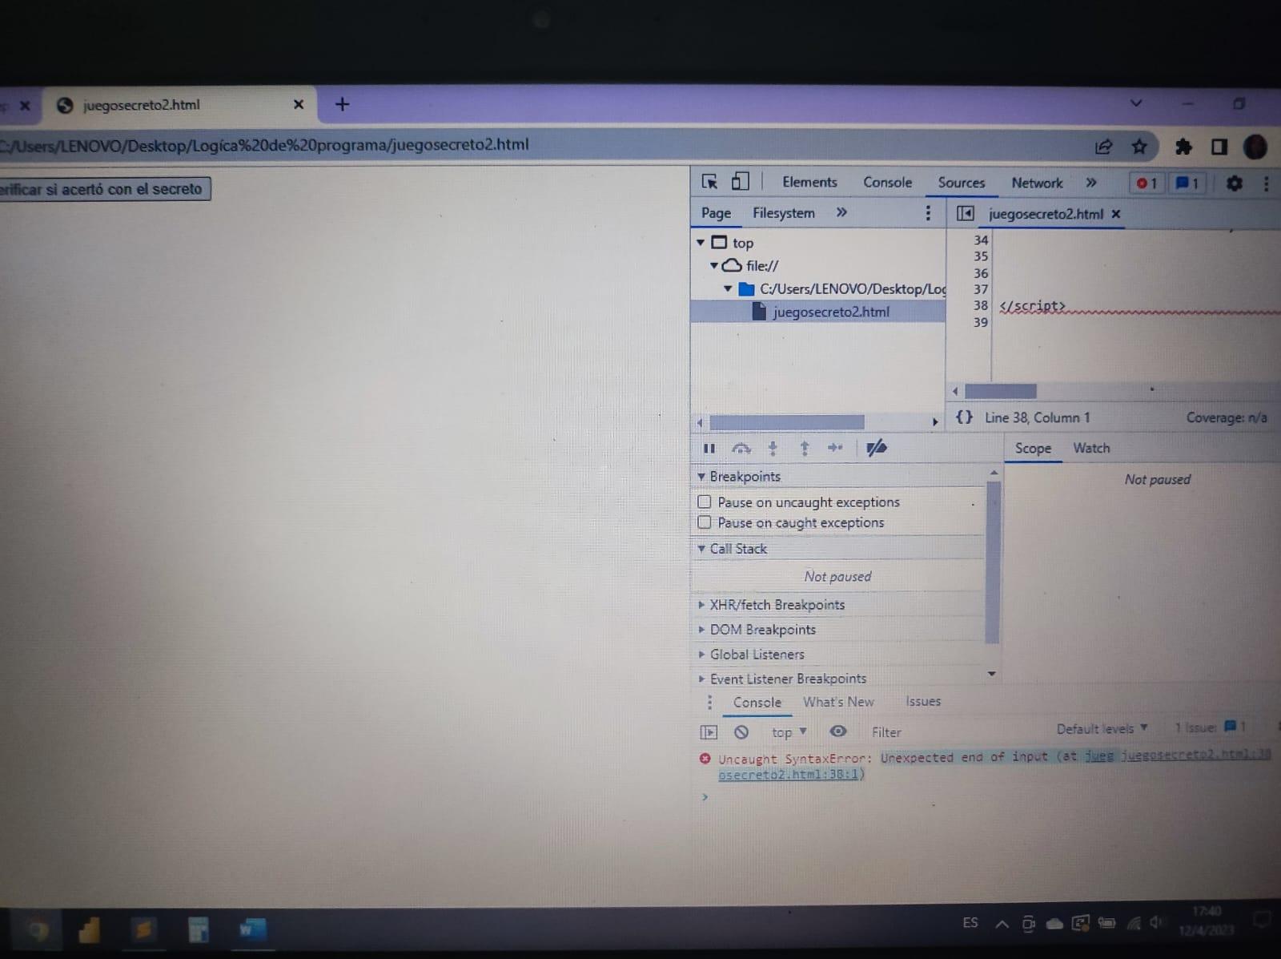Collapse the C:/Users/LENOVO/Desktop folder node
The image size is (1281, 959).
pyautogui.click(x=728, y=288)
